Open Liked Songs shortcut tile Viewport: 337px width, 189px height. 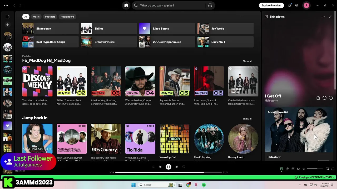click(167, 29)
